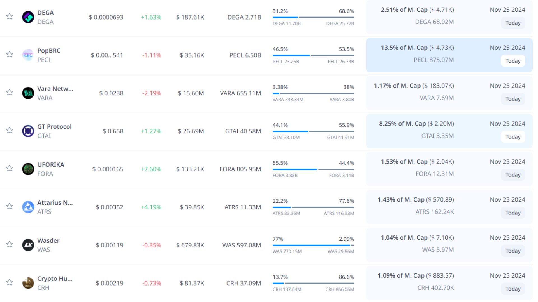538x302 pixels.
Task: Click the Crypto Hunters coin logo
Action: pos(28,283)
